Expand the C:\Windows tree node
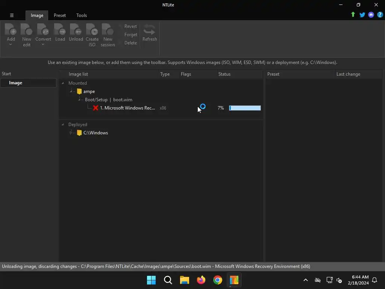This screenshot has width=385, height=289. pos(71,133)
